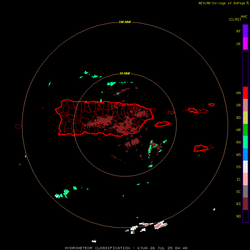Click the RA legend label

tap(238, 142)
